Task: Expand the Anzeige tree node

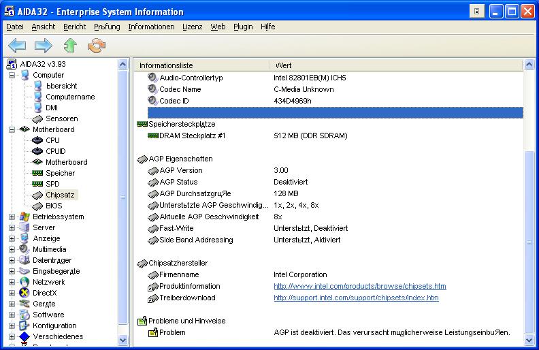Action: (12, 238)
